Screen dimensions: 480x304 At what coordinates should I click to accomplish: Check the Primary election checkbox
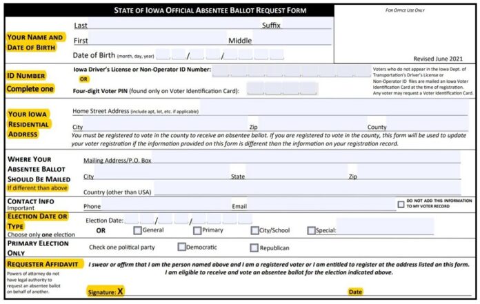(197, 230)
